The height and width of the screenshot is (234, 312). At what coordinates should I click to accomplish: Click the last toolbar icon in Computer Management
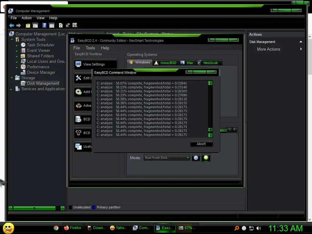point(75,25)
